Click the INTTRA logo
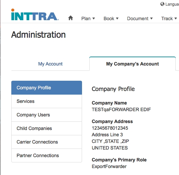Image resolution: width=179 pixels, height=175 pixels. tap(35, 15)
